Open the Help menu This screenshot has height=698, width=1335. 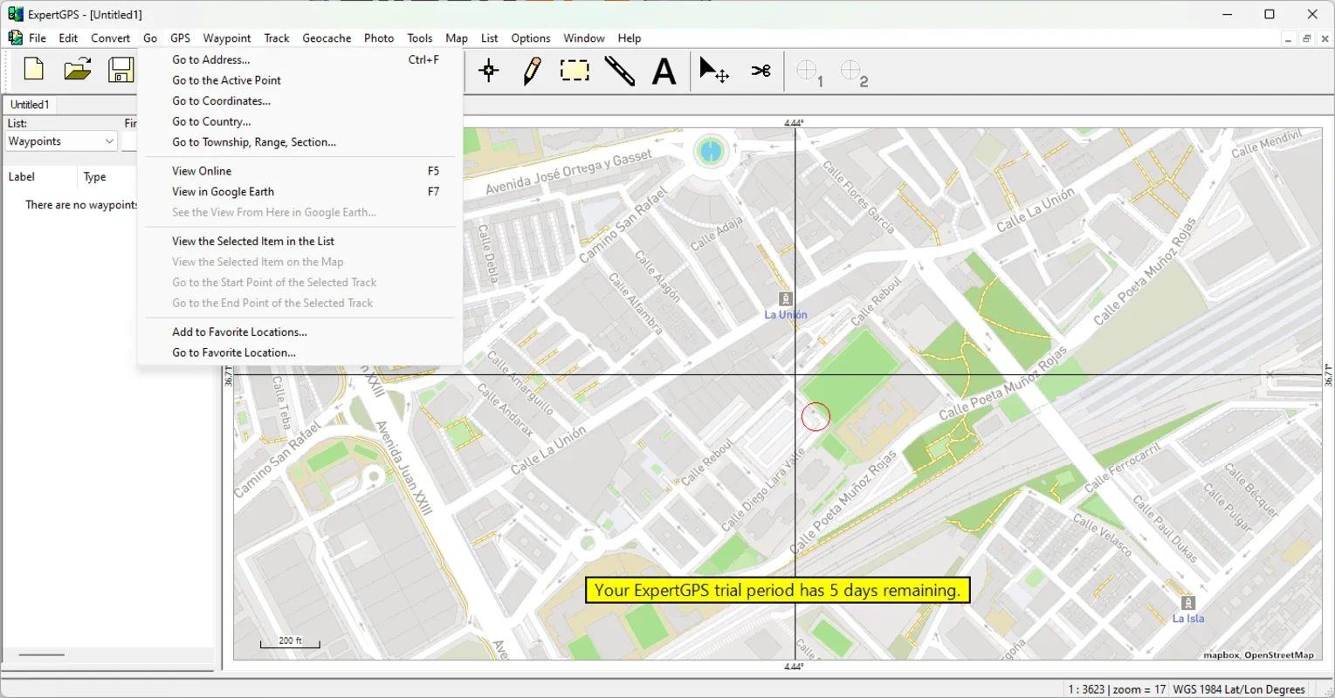630,38
